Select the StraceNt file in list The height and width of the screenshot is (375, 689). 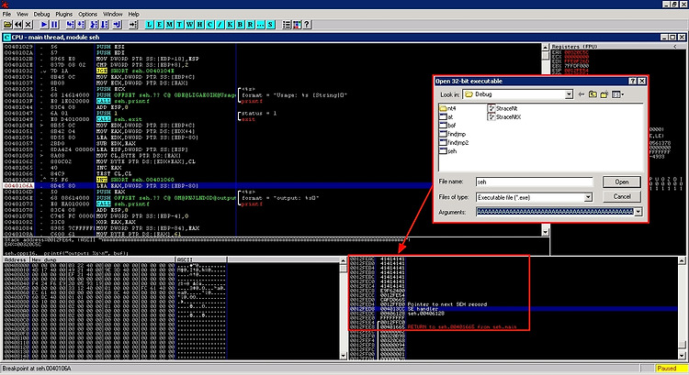(x=503, y=108)
